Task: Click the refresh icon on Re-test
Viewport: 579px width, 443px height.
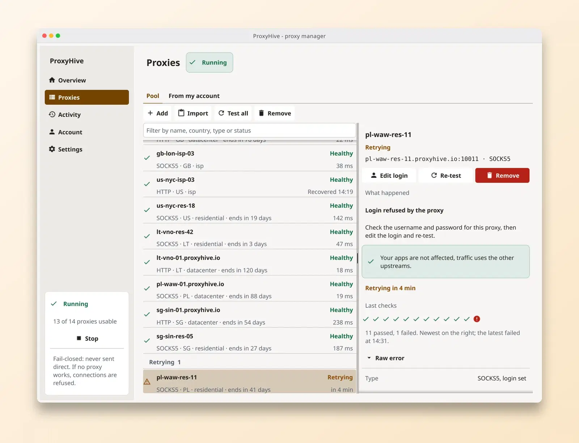Action: click(x=434, y=175)
